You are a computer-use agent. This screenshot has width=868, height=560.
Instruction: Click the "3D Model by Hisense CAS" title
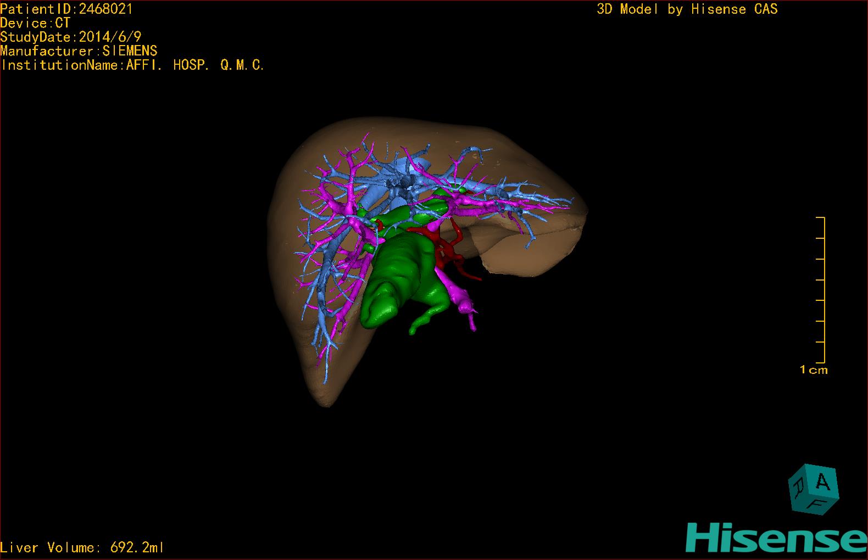point(687,9)
